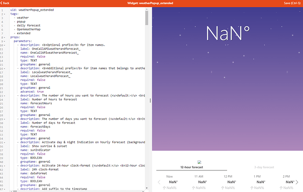This screenshot has width=303, height=192.
Task: Fold the number of days description block
Action: click(x=5, y=120)
